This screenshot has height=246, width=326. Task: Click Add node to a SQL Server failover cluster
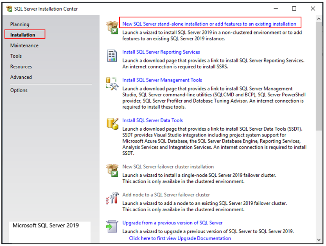pyautogui.click(x=166, y=195)
